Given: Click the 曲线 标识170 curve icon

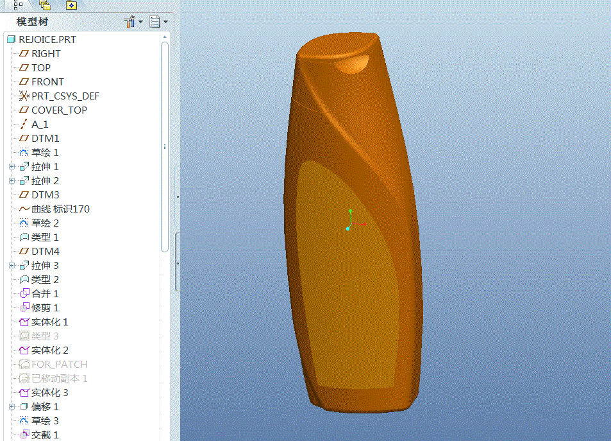Looking at the screenshot, I should point(24,209).
